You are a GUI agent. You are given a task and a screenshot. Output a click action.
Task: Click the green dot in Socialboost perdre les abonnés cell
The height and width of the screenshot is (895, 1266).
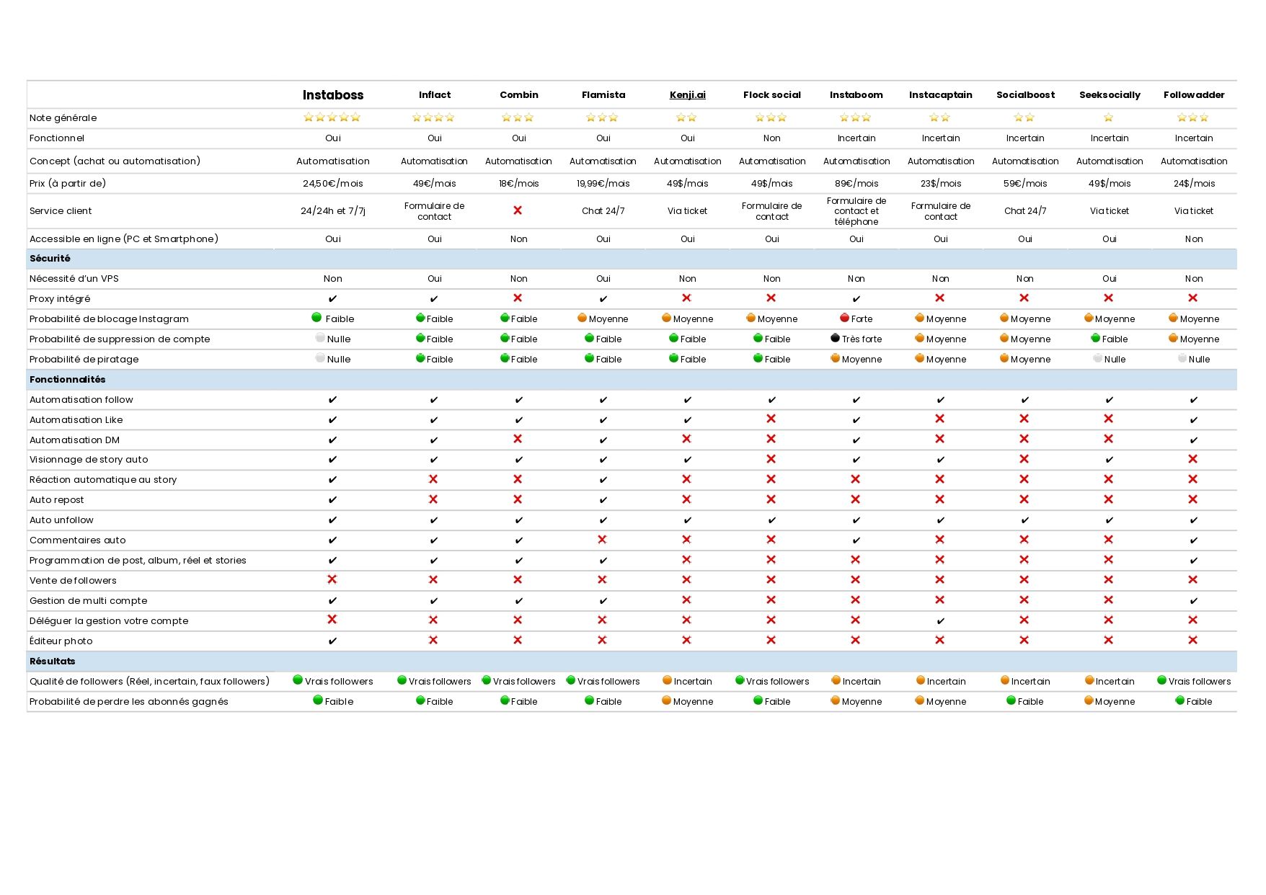(1011, 700)
